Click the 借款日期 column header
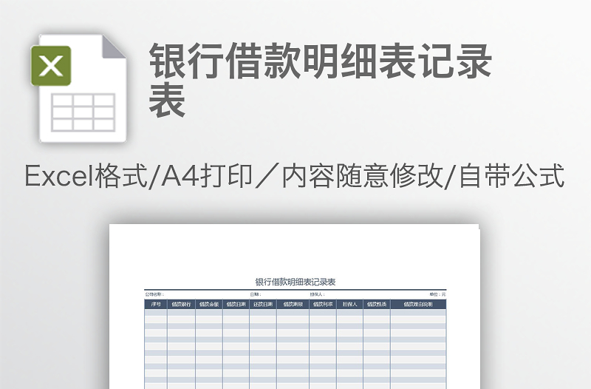This screenshot has width=591, height=389. pyautogui.click(x=236, y=304)
